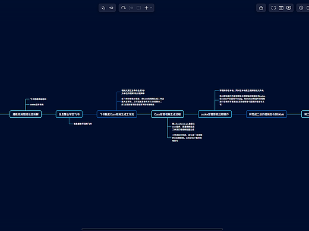Click the single-line note above the codex node
Screen dimensions: 309x231
(241, 91)
